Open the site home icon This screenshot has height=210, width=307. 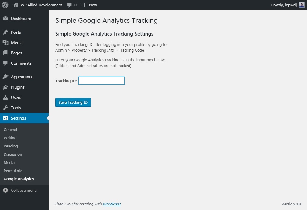point(16,5)
